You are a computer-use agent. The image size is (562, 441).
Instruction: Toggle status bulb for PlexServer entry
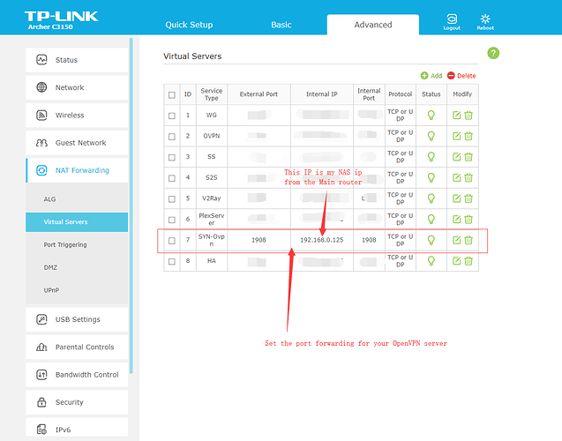click(x=431, y=219)
